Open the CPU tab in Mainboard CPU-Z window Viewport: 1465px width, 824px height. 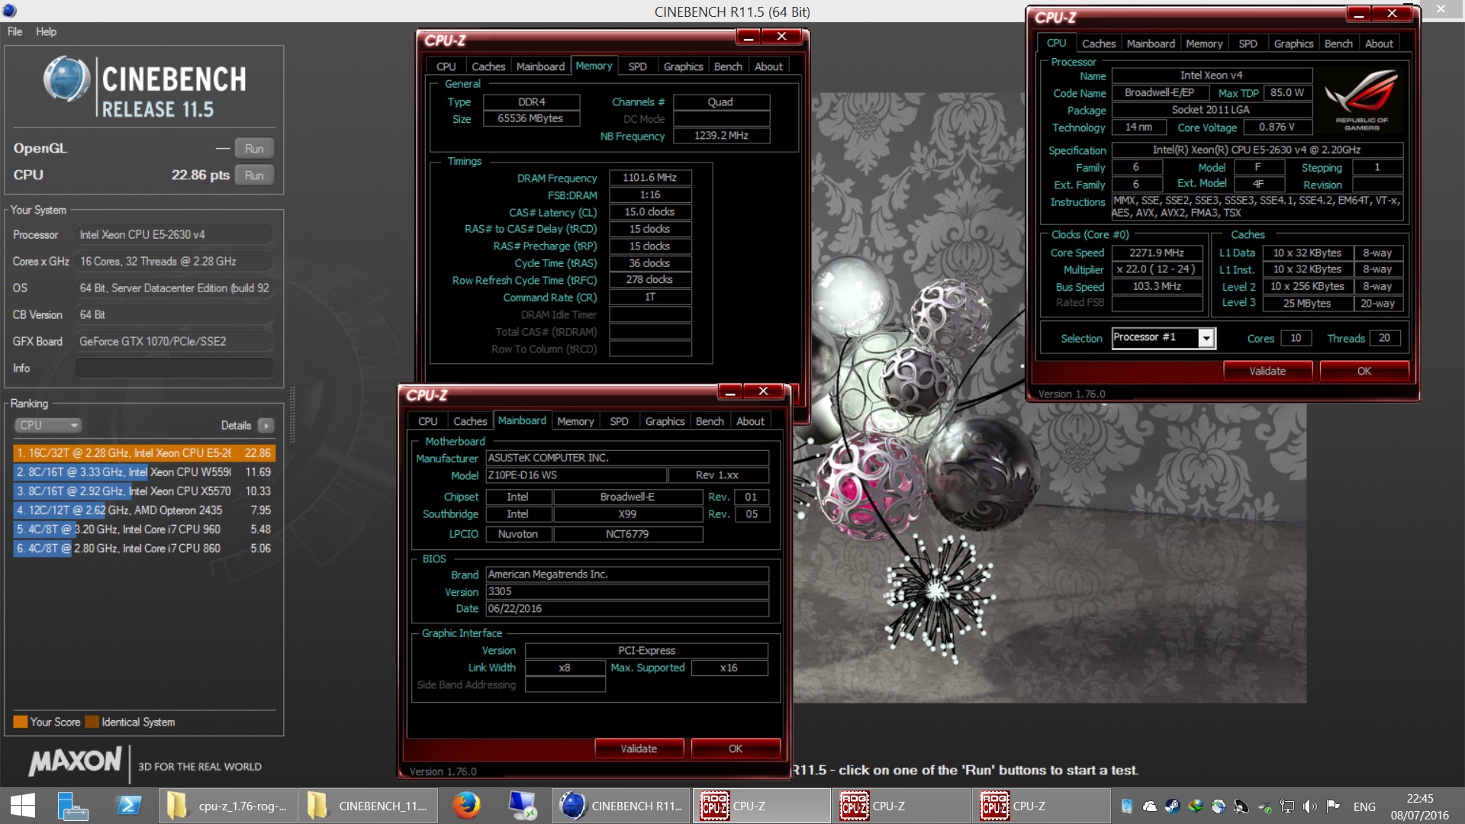pos(428,421)
